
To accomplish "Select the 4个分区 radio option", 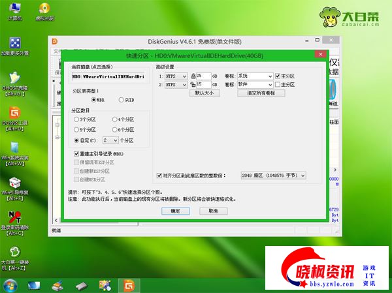I will pos(115,119).
